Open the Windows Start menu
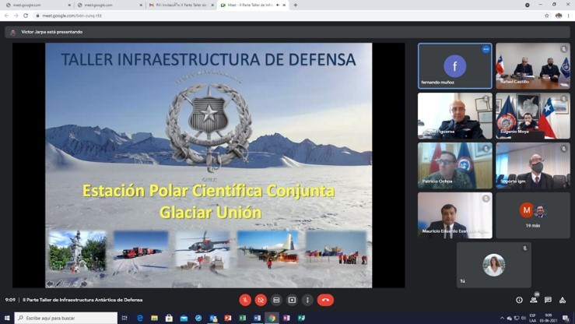 (x=6, y=318)
